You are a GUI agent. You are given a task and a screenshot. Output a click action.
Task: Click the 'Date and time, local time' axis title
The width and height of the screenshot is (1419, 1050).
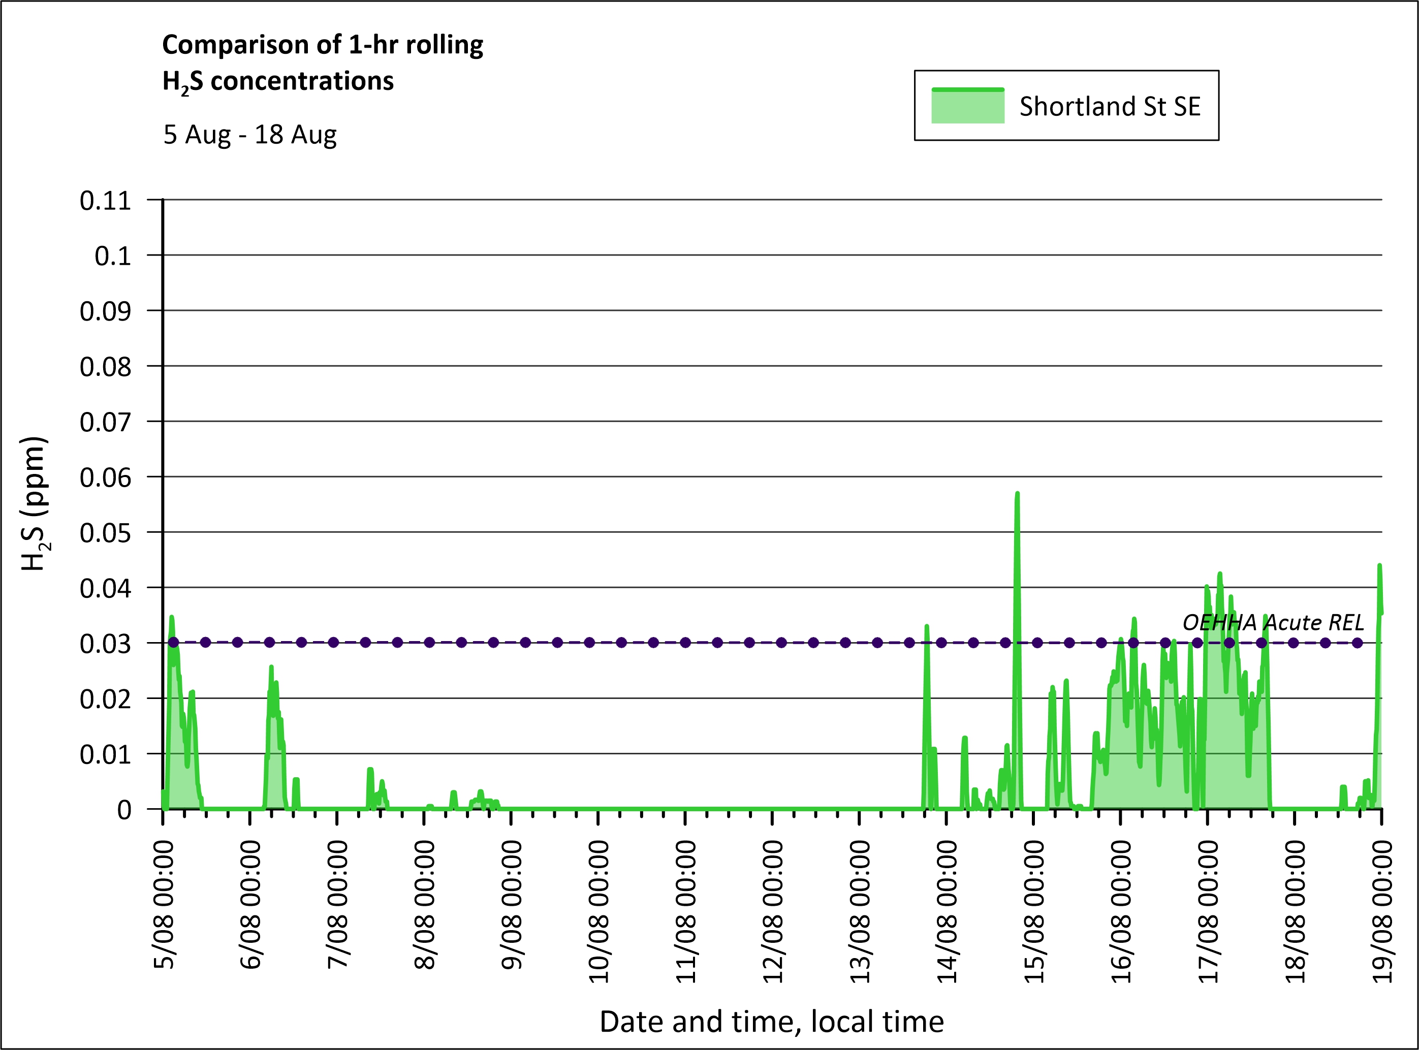pos(771,1022)
